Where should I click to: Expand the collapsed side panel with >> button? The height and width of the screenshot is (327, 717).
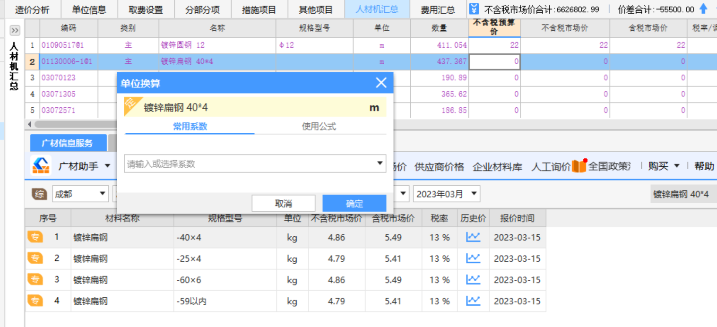click(x=15, y=31)
